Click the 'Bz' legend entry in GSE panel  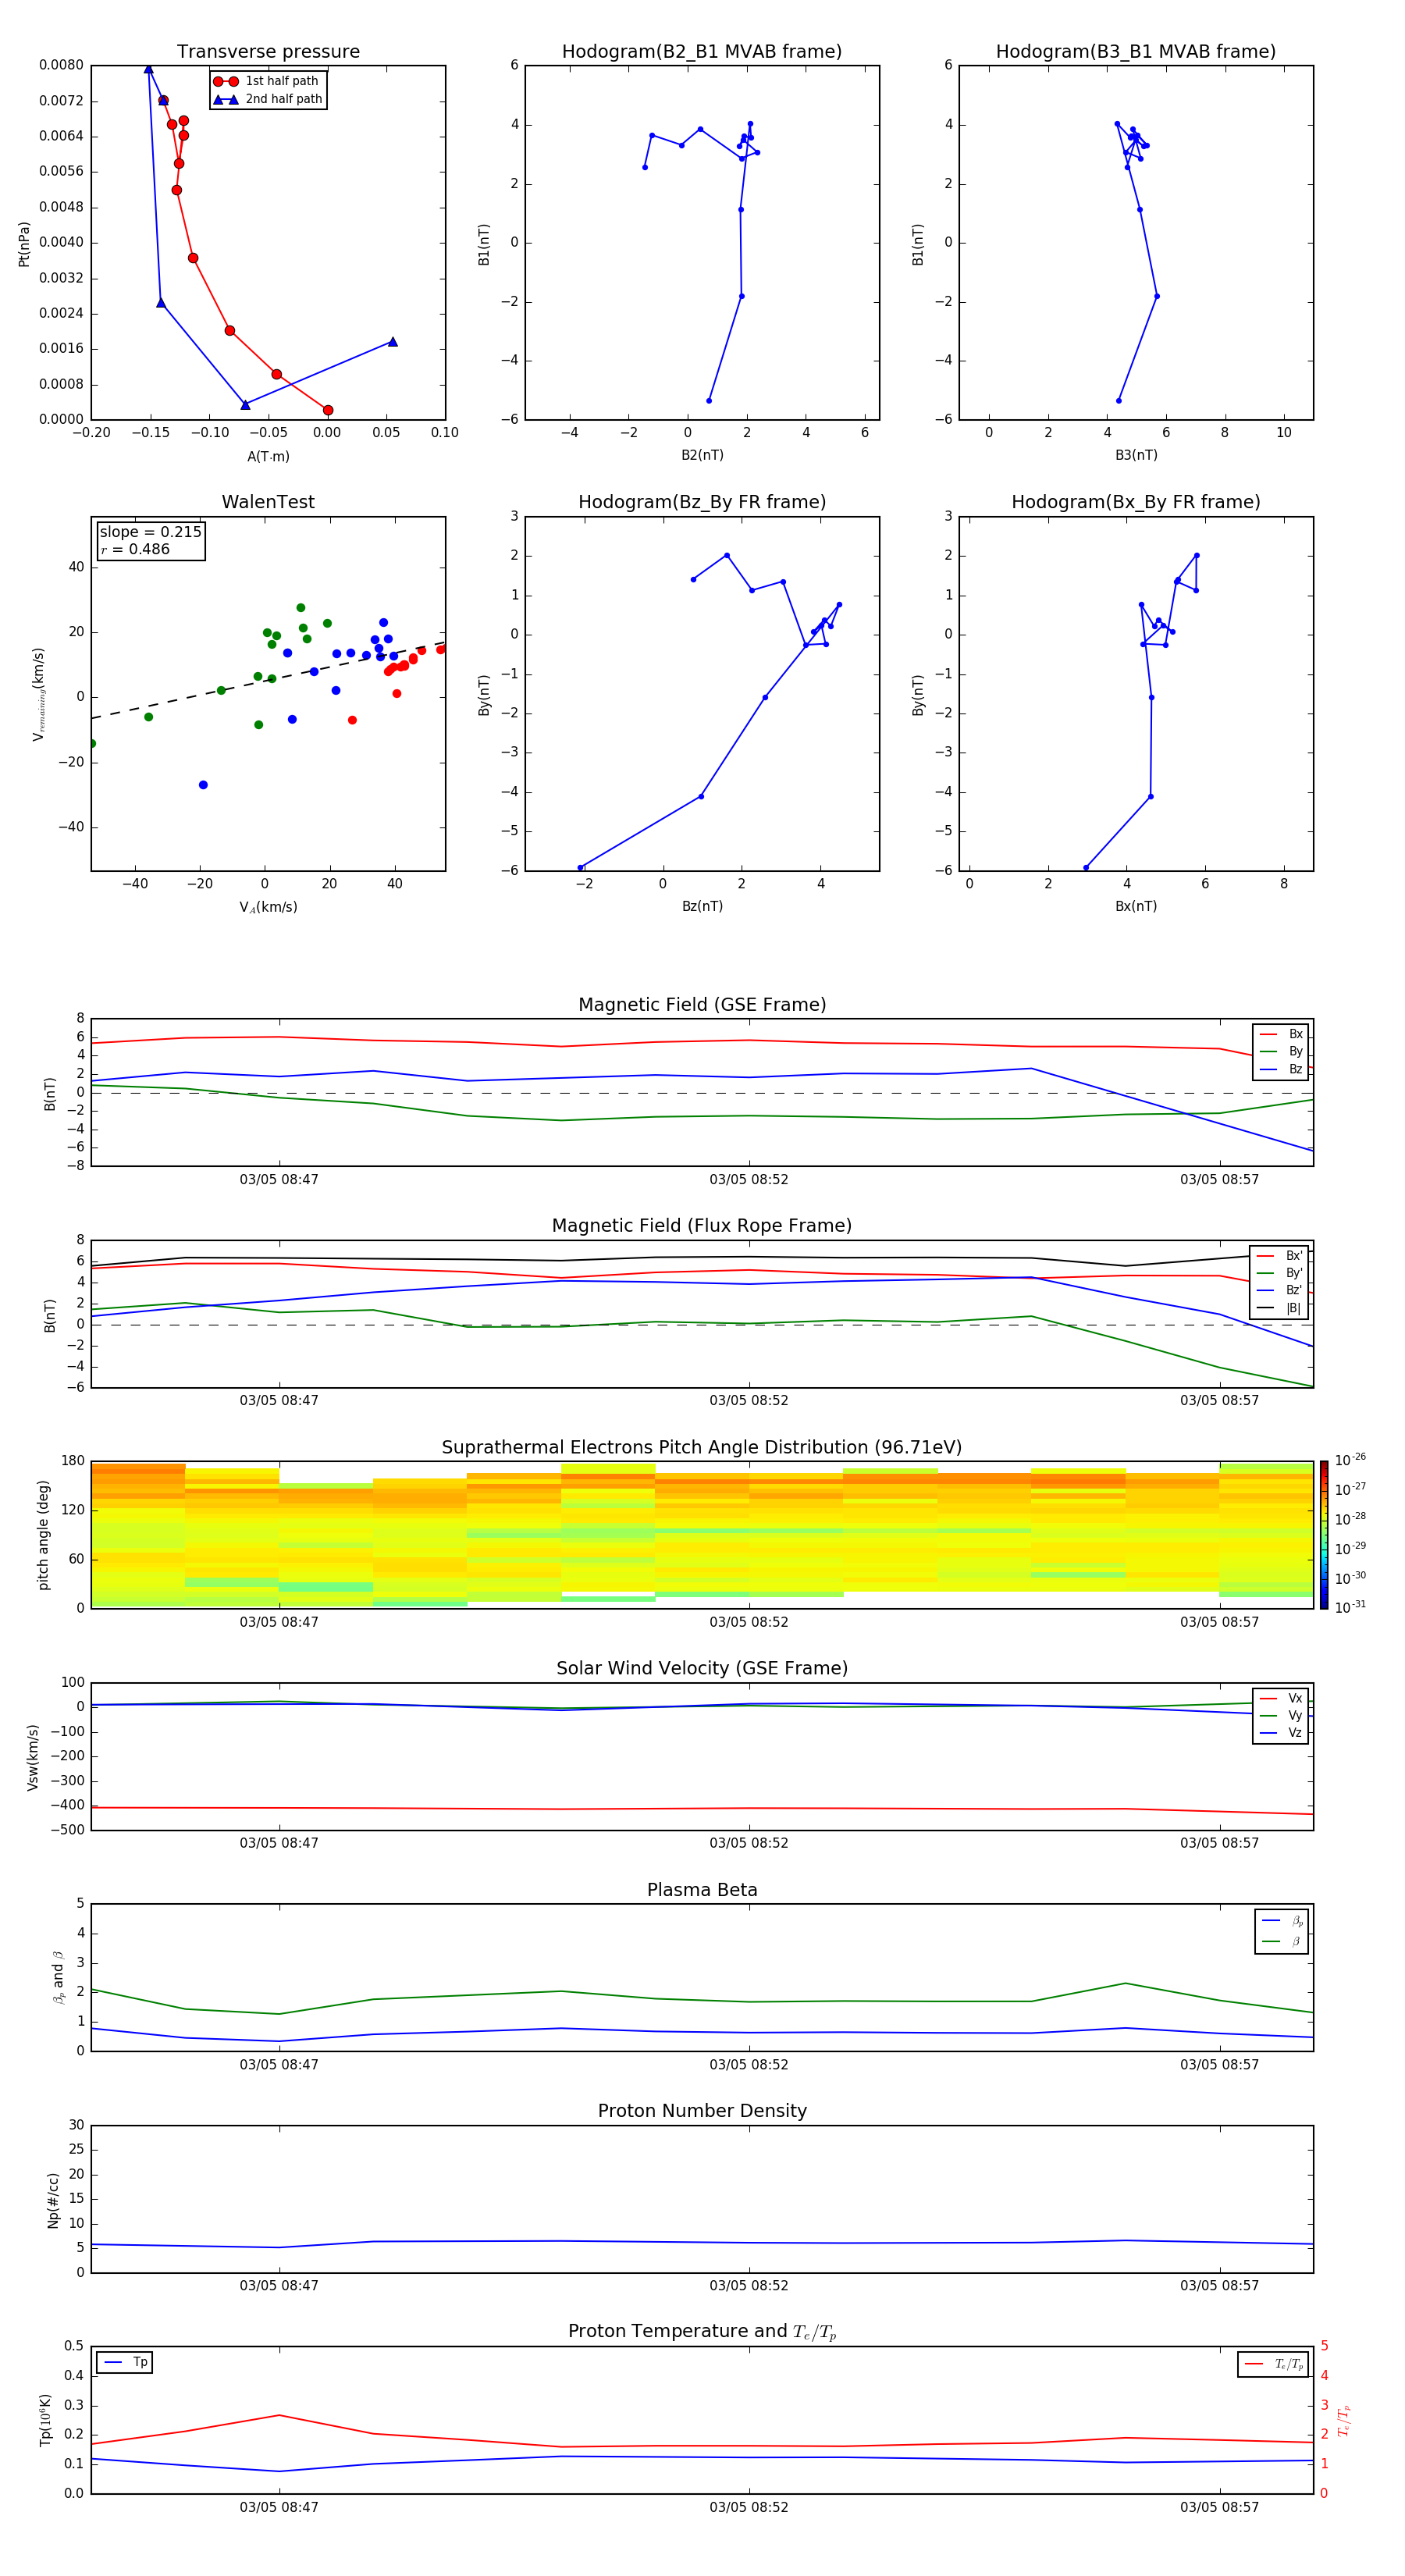pyautogui.click(x=1281, y=1069)
